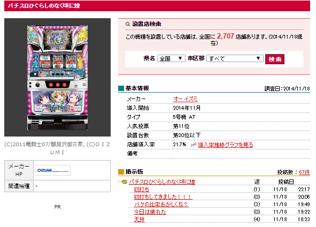The height and width of the screenshot is (227, 316).
Task: Open the オーイズミ maker link
Action: (x=185, y=99)
